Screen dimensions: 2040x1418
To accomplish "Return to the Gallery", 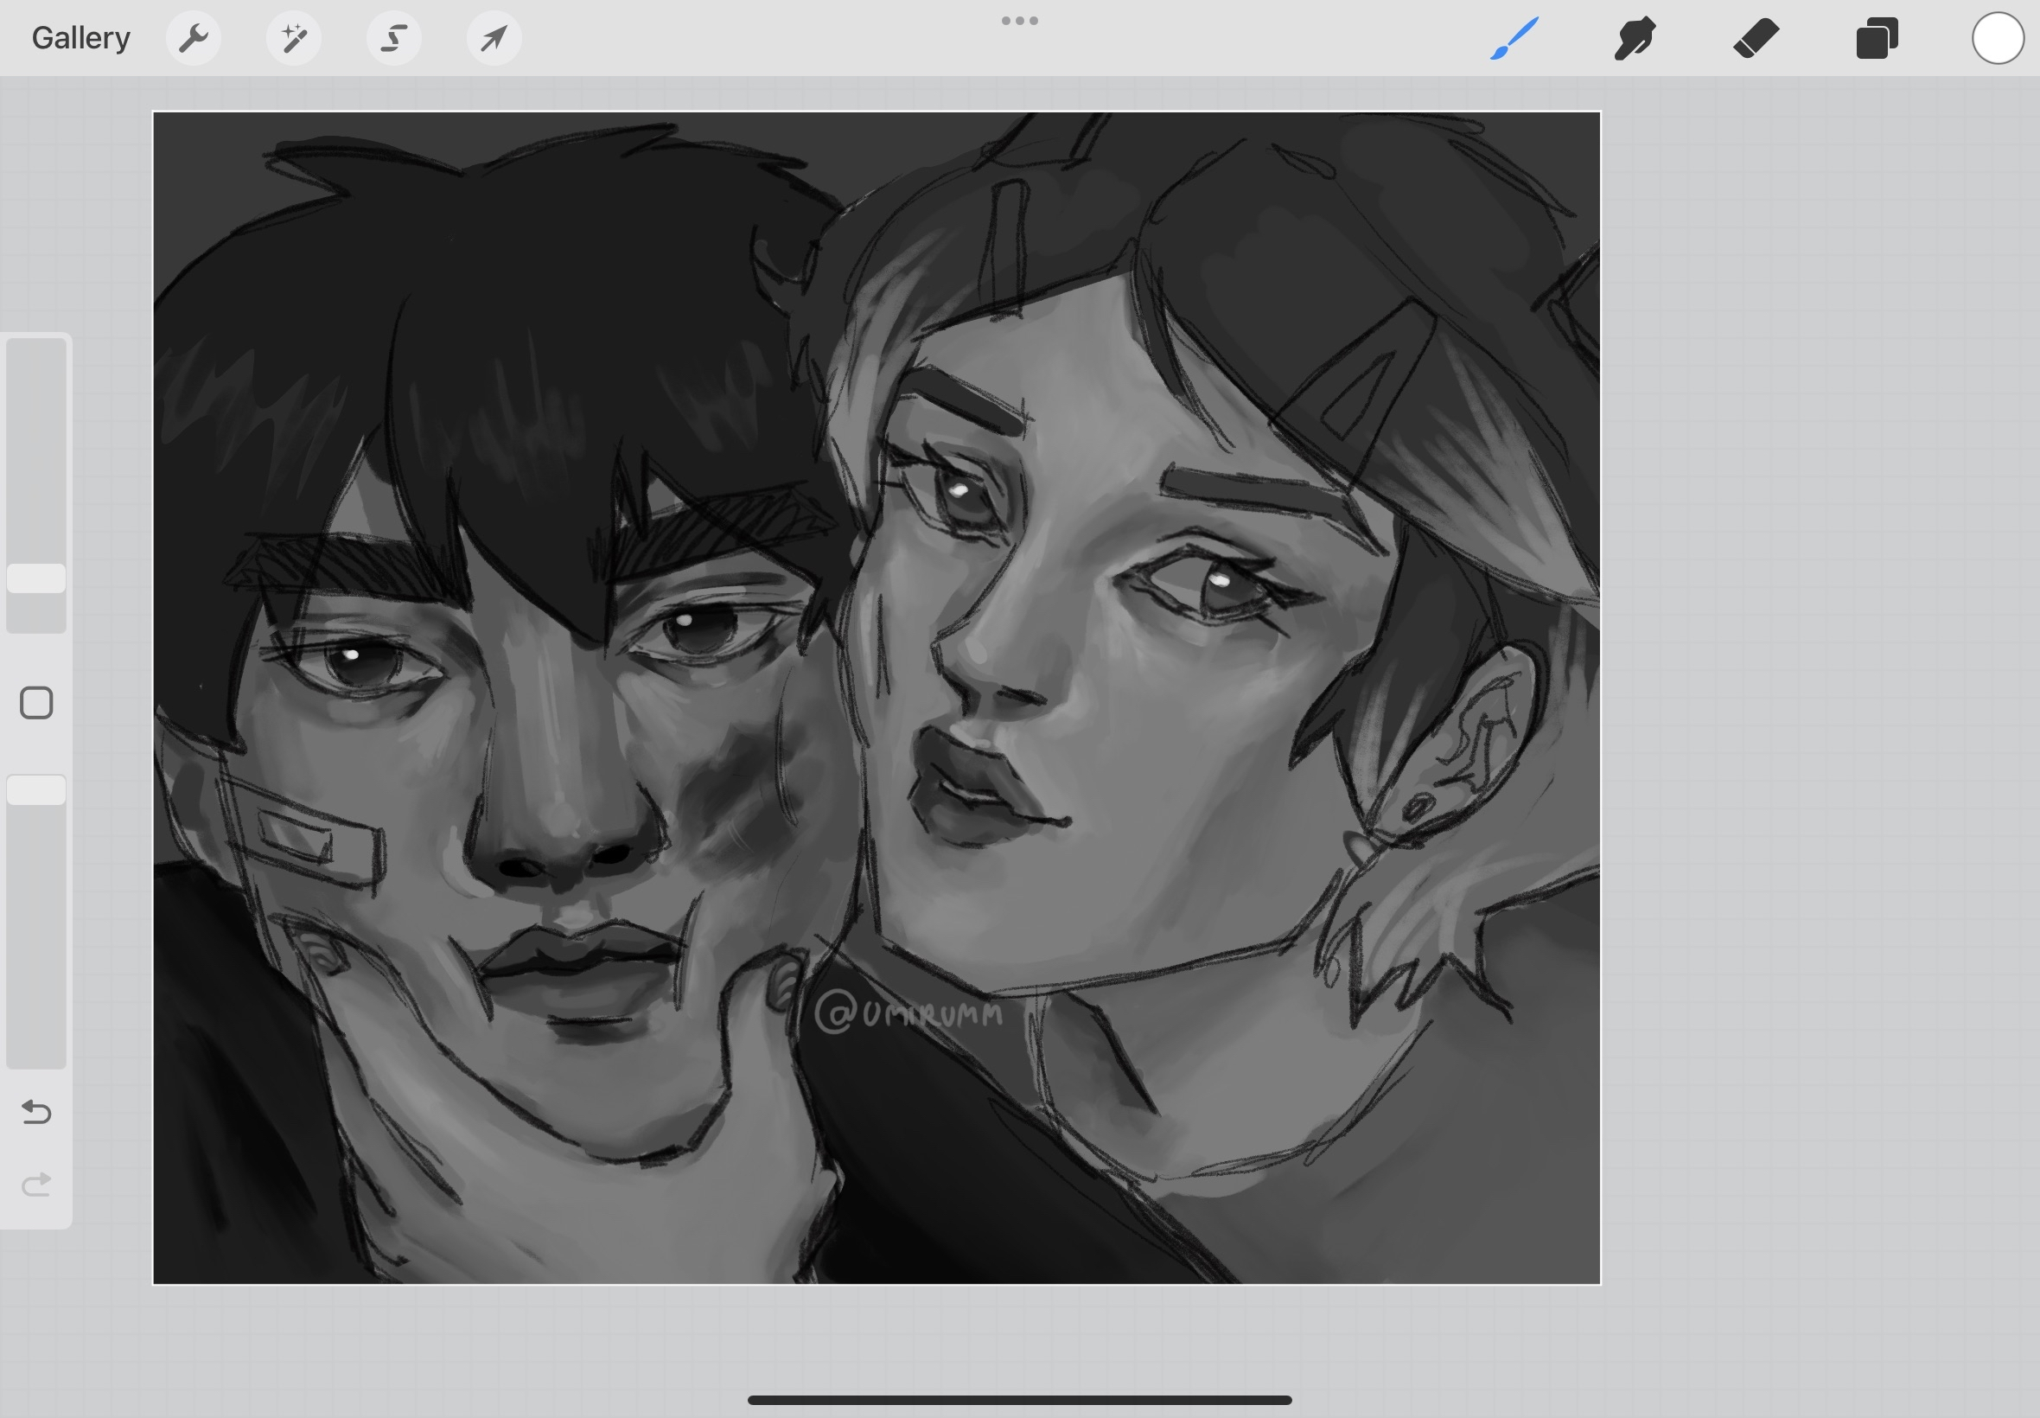I will pos(80,38).
